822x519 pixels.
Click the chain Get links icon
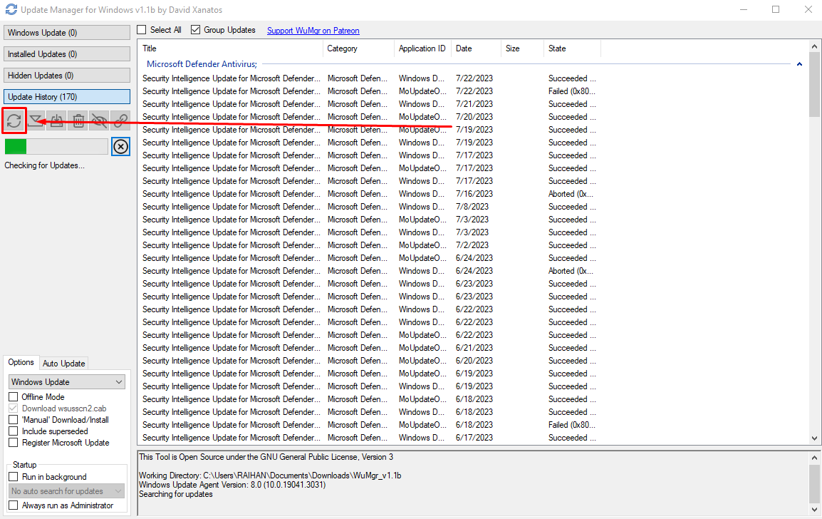tap(120, 121)
